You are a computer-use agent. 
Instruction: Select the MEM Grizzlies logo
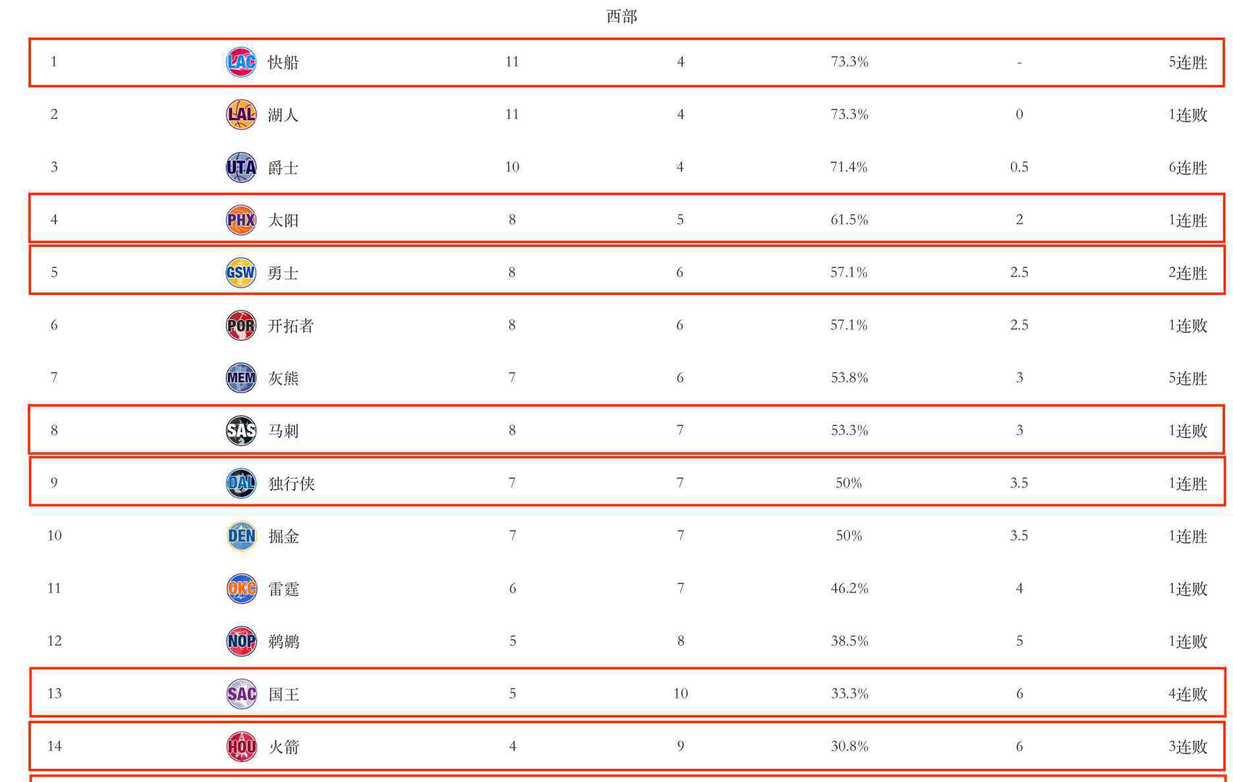[x=241, y=378]
